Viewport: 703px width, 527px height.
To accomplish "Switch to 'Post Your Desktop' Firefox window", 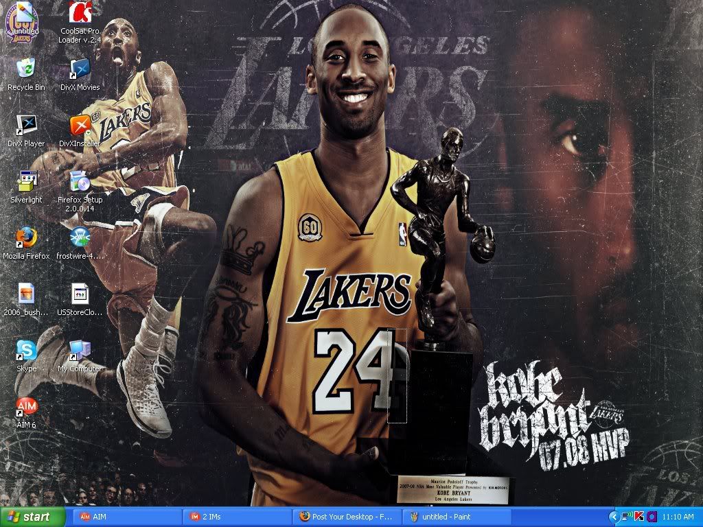I will [x=347, y=517].
